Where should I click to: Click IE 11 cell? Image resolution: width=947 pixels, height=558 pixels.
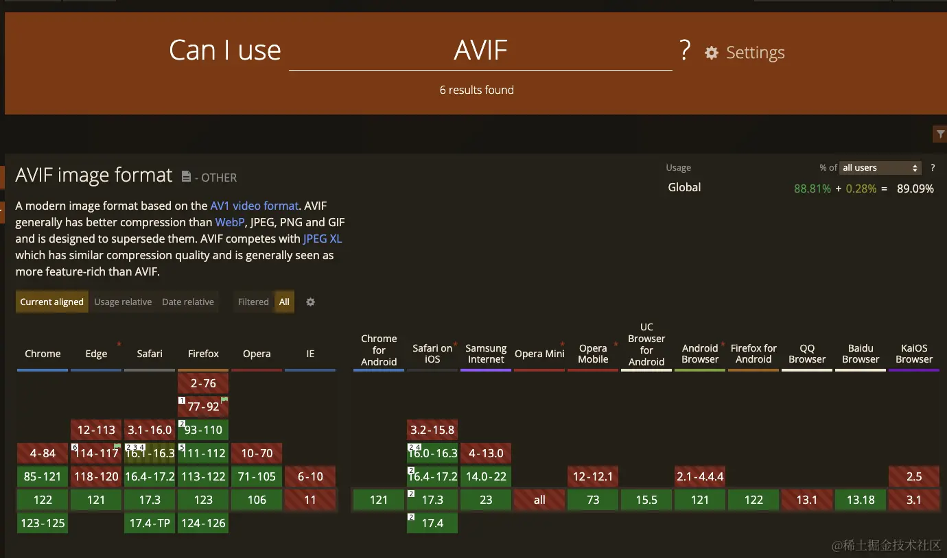(x=310, y=500)
